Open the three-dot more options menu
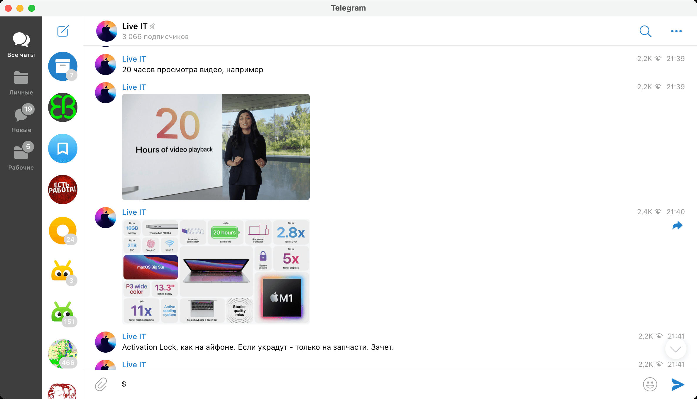 click(676, 31)
